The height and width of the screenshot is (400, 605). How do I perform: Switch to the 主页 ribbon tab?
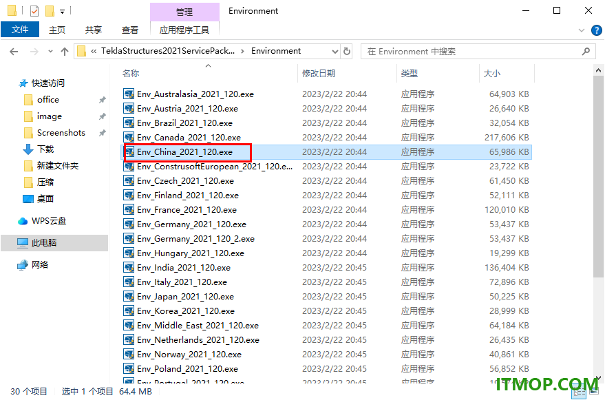click(x=57, y=30)
